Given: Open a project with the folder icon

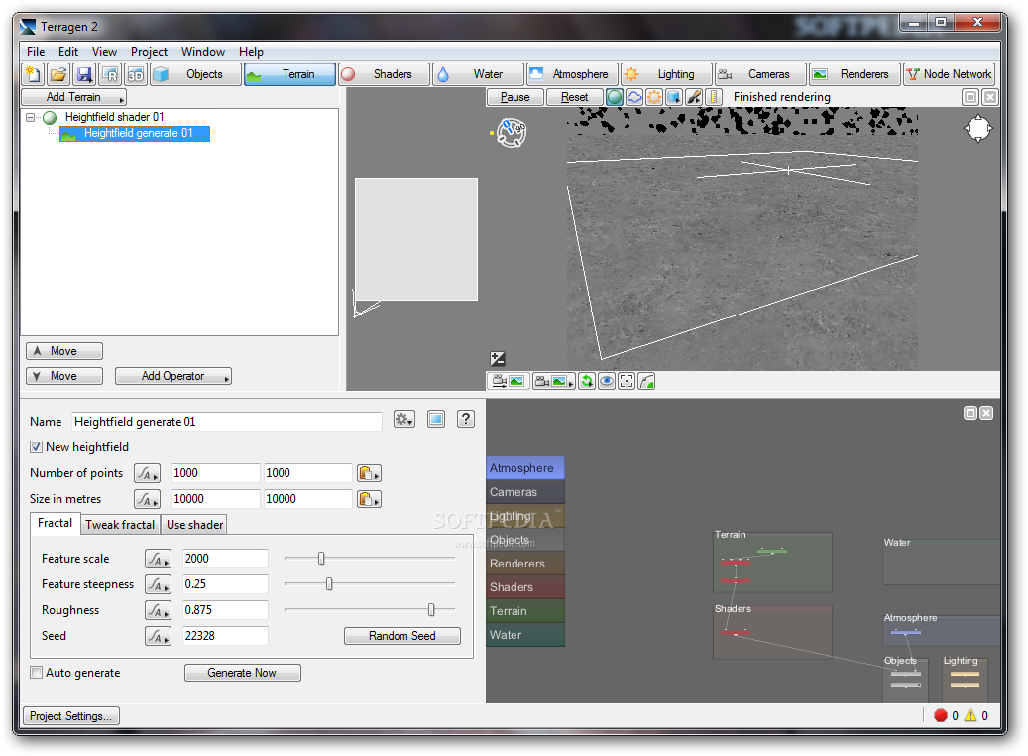Looking at the screenshot, I should 58,74.
